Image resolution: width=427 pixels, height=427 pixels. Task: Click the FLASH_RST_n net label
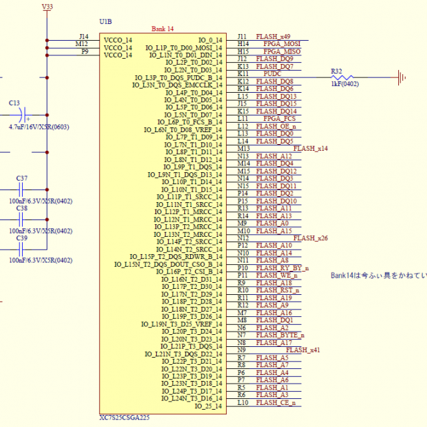pyautogui.click(x=277, y=291)
